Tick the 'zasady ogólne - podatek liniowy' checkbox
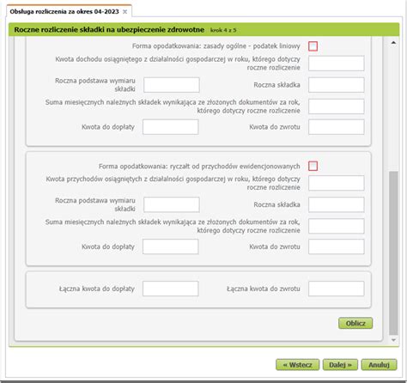Screen dimensions: 407x383 tap(313, 46)
